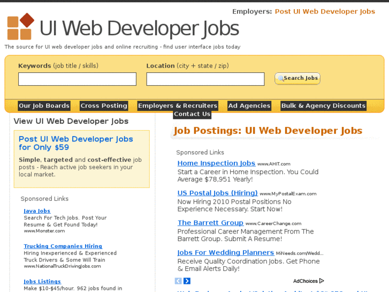This screenshot has height=292, width=389.
Task: Click the www.AHIT.com ad URL
Action: [274, 164]
